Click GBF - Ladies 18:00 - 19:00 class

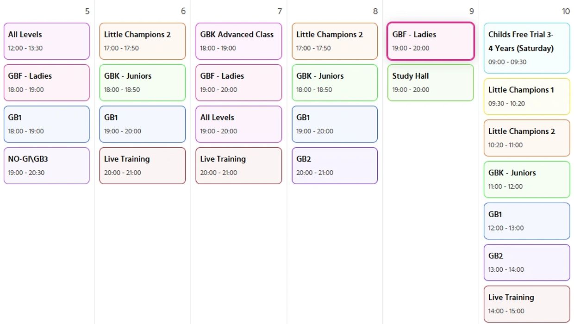(46, 82)
